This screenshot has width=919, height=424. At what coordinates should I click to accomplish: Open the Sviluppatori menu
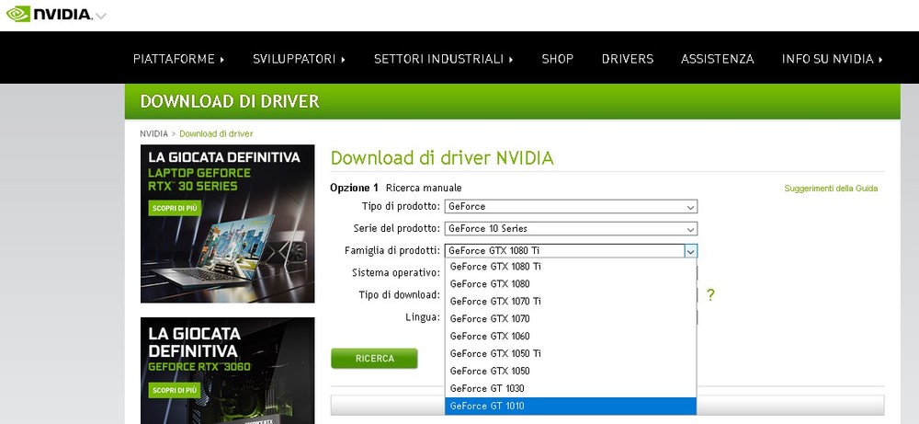[299, 59]
